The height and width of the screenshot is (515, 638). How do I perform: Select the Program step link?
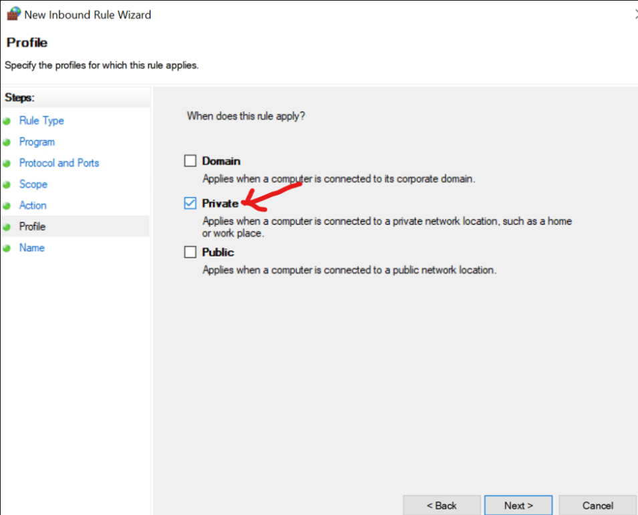(37, 142)
